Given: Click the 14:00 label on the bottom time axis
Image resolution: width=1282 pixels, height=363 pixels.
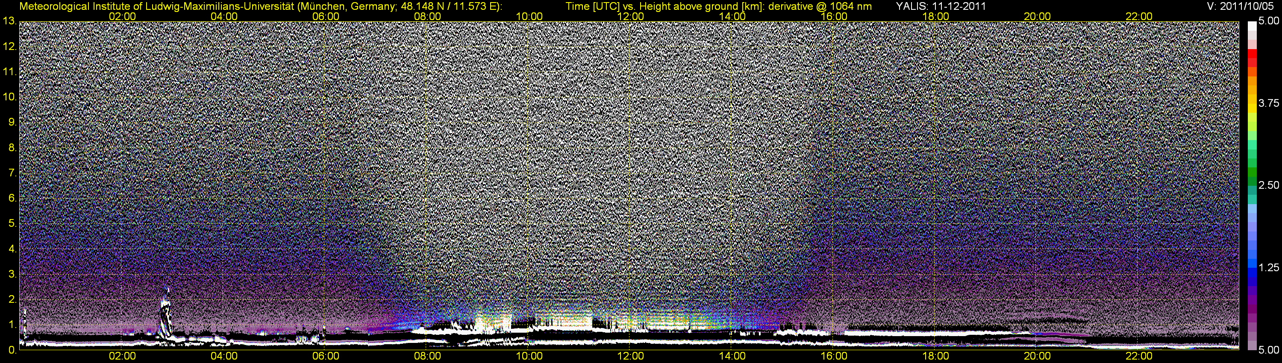Looking at the screenshot, I should [x=732, y=357].
